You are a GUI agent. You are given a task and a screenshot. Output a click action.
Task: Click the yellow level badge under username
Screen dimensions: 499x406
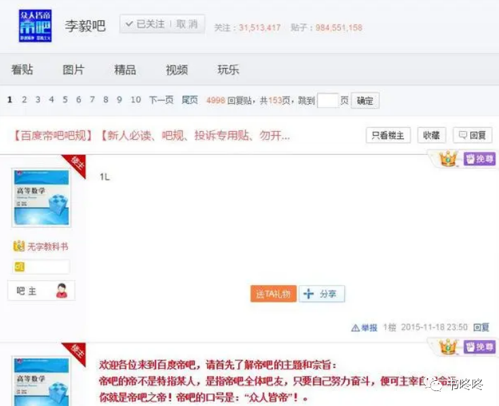tap(20, 267)
